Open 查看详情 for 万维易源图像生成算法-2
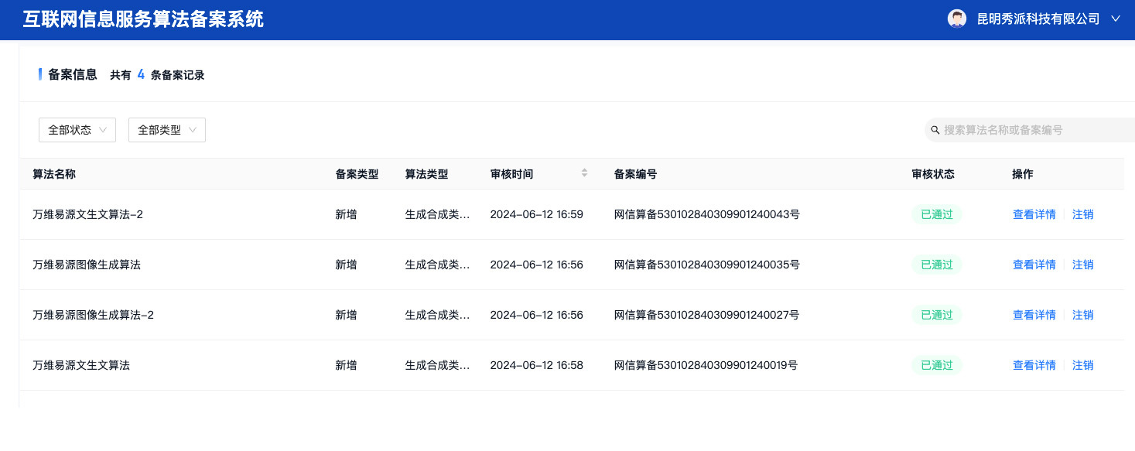This screenshot has width=1135, height=451. click(x=1034, y=315)
